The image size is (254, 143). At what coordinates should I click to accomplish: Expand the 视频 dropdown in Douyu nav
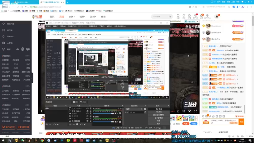click(82, 17)
